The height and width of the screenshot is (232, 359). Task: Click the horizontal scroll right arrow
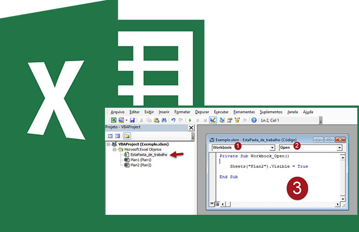click(337, 204)
